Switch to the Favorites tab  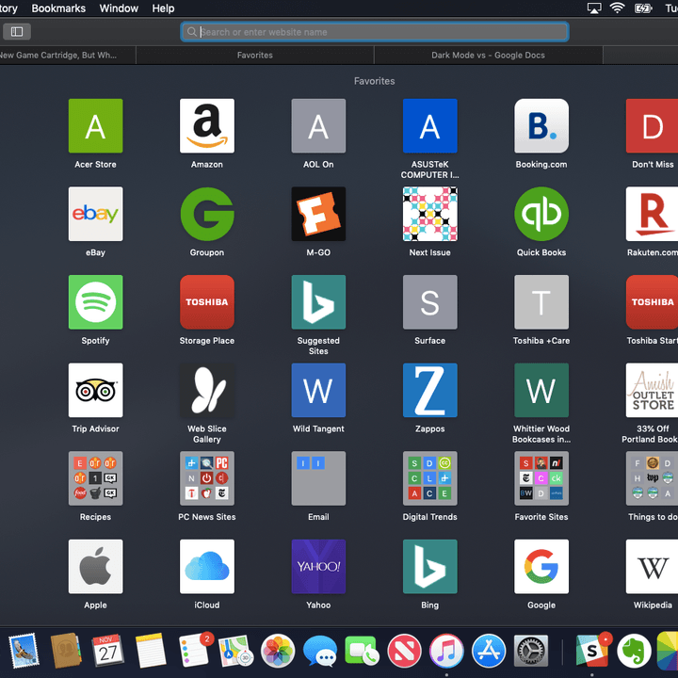(x=254, y=56)
